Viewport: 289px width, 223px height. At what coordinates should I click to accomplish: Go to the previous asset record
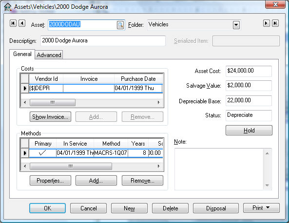[22, 23]
